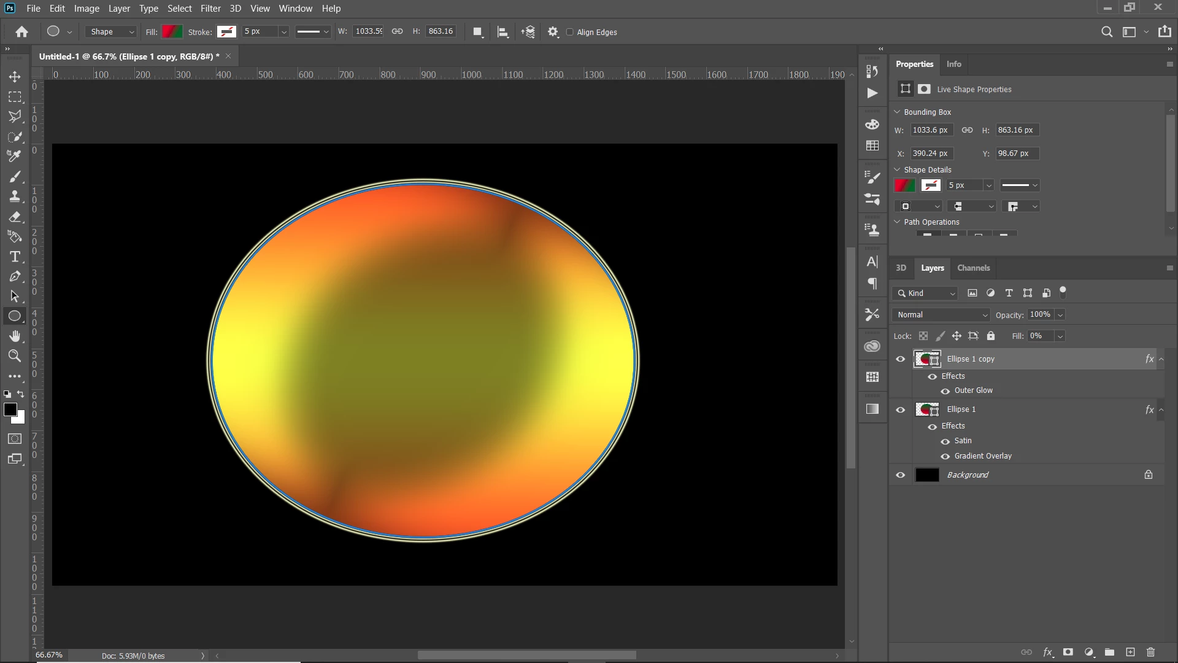
Task: Select the Eraser tool
Action: coord(15,217)
